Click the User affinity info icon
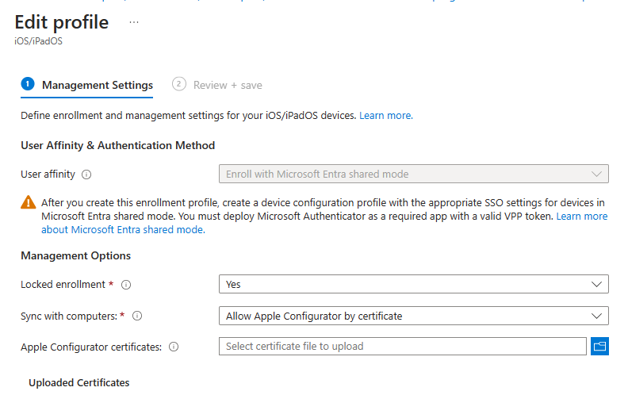628x395 pixels. coord(86,174)
